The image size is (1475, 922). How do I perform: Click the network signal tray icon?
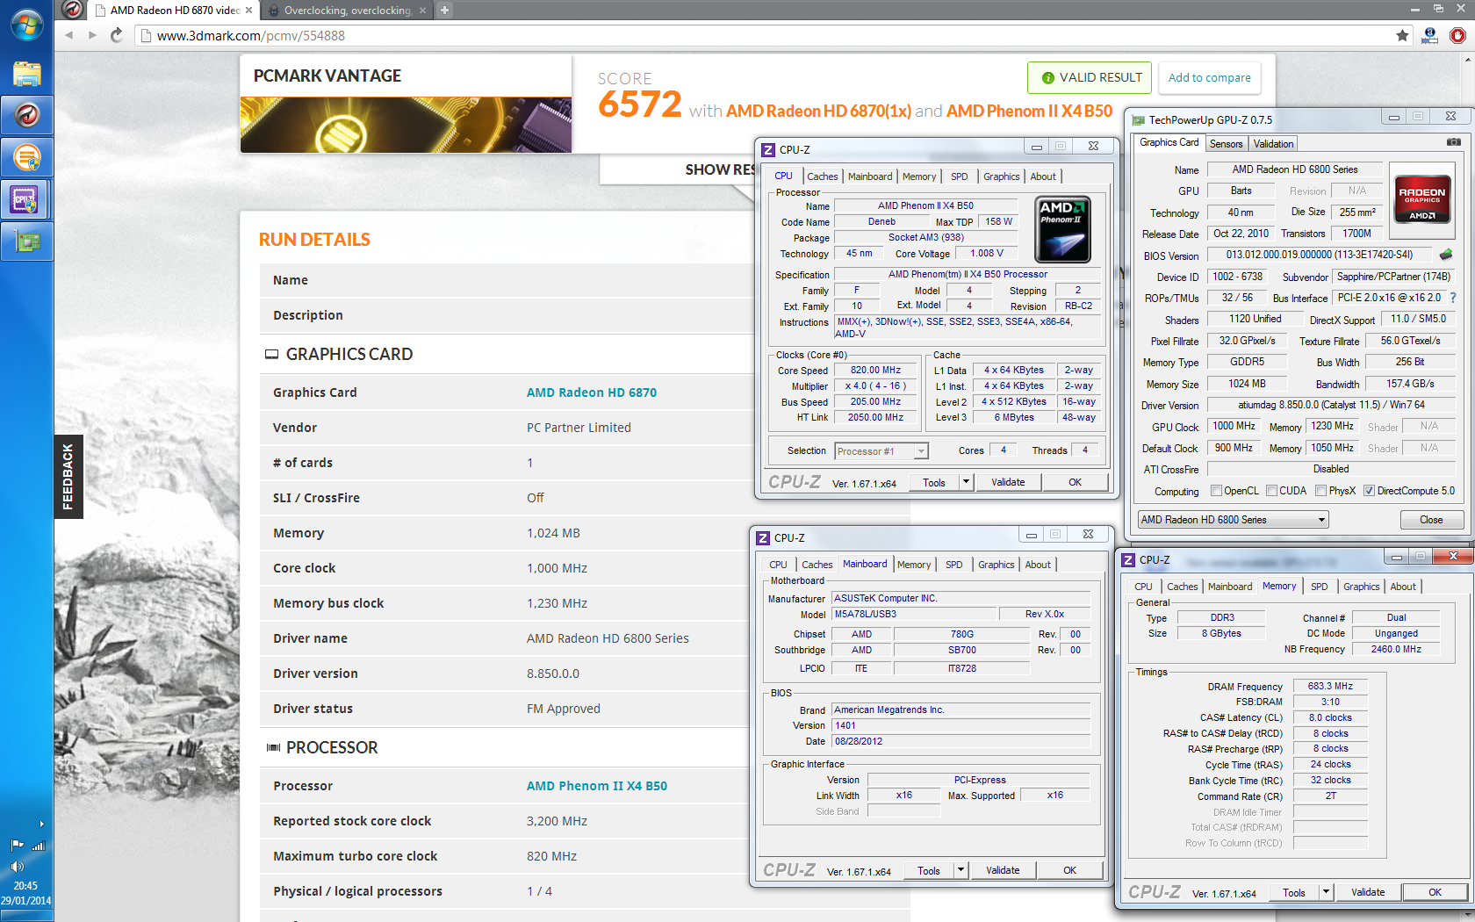pyautogui.click(x=38, y=846)
